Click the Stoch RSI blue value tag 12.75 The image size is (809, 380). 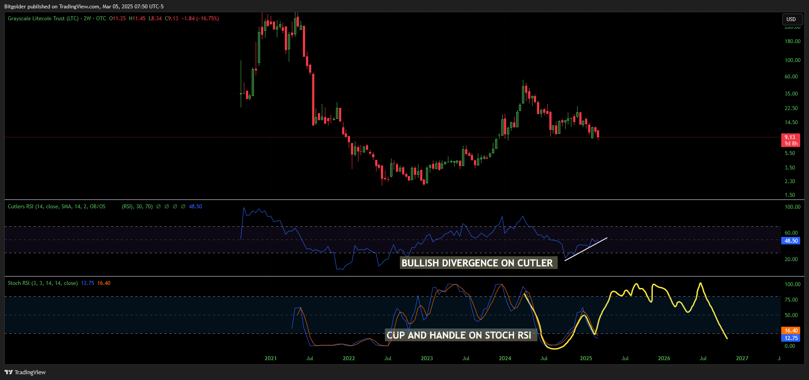[x=791, y=338]
